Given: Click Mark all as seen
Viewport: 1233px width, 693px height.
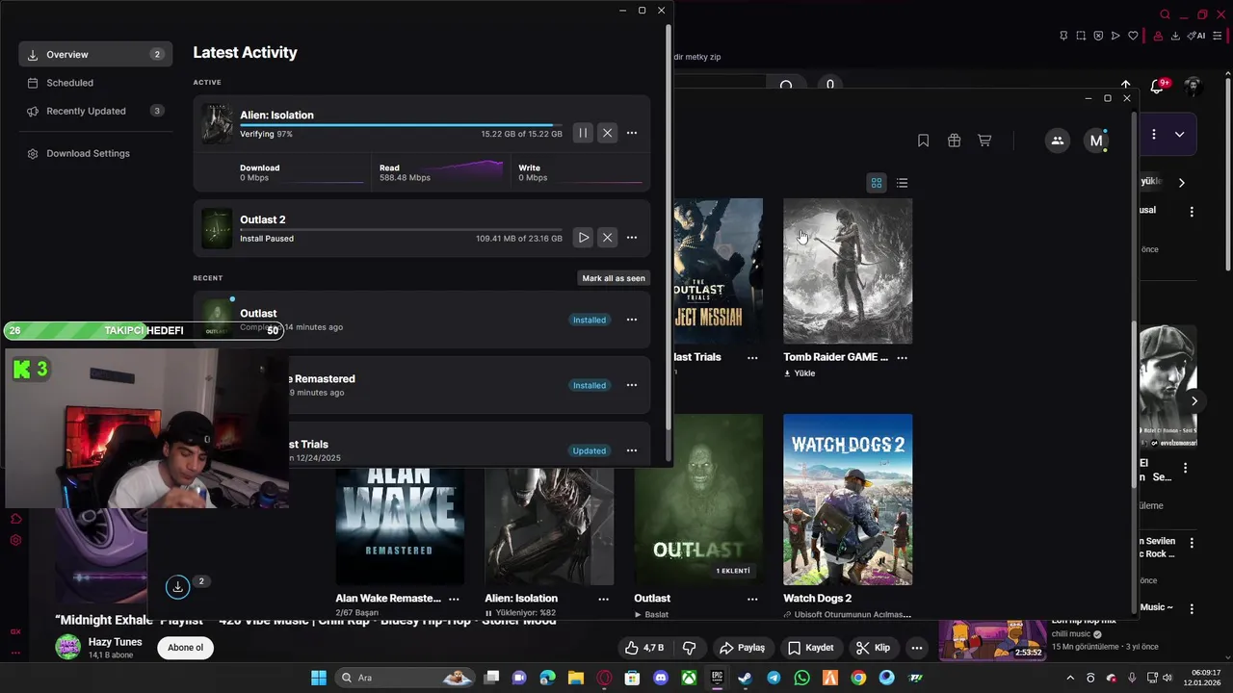Looking at the screenshot, I should pyautogui.click(x=614, y=278).
